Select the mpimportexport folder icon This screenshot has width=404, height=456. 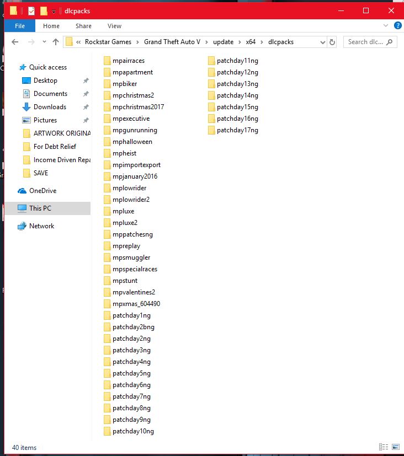[x=107, y=165]
